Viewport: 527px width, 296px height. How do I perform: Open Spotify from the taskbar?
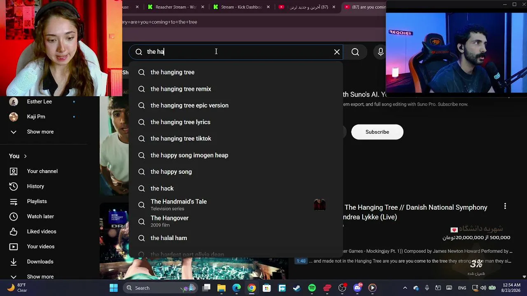pos(312,288)
